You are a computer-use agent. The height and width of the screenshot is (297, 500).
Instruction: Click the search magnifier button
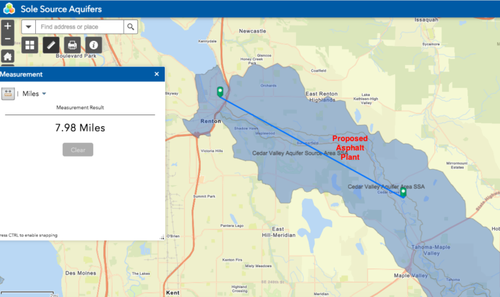pyautogui.click(x=131, y=27)
